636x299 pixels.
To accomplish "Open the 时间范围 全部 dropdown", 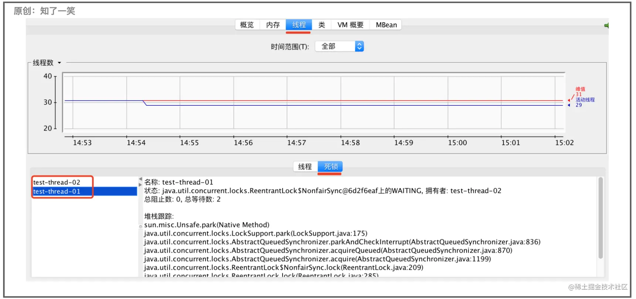I will click(339, 46).
